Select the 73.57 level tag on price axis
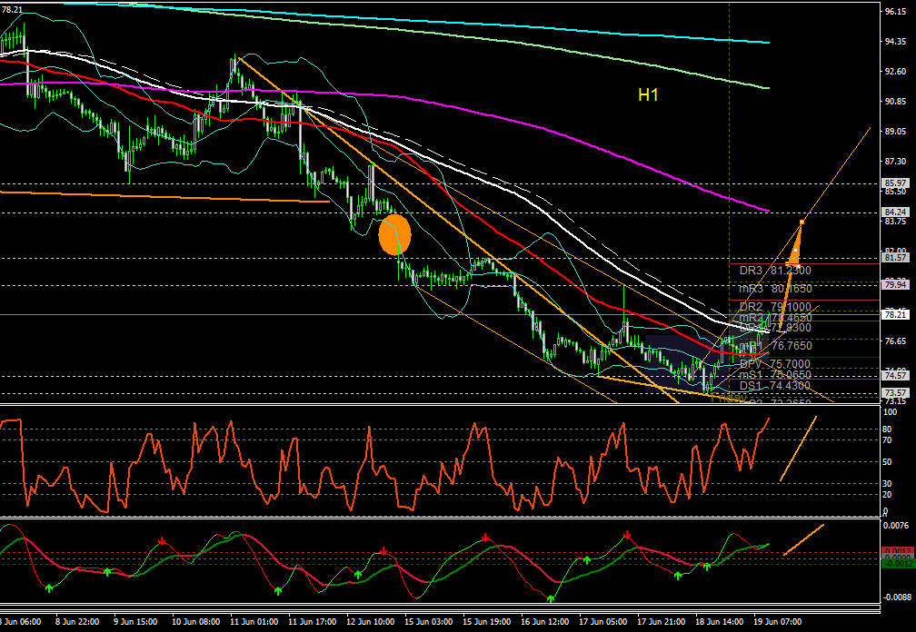Viewport: 916px width, 632px height. [895, 393]
